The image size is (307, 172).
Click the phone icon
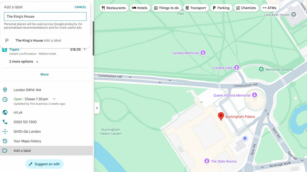click(x=5, y=122)
